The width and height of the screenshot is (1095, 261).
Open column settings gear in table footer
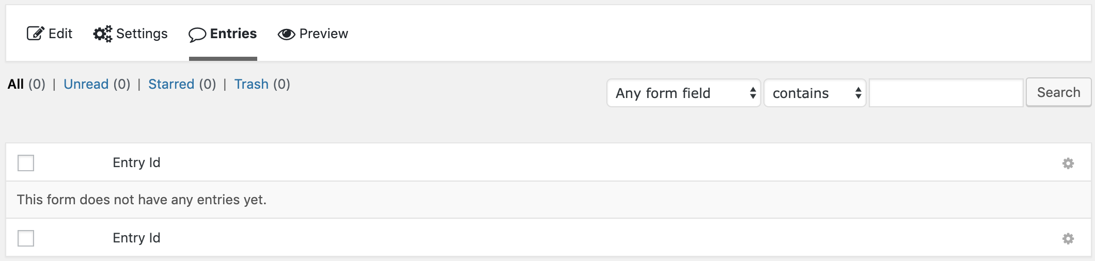pos(1068,239)
